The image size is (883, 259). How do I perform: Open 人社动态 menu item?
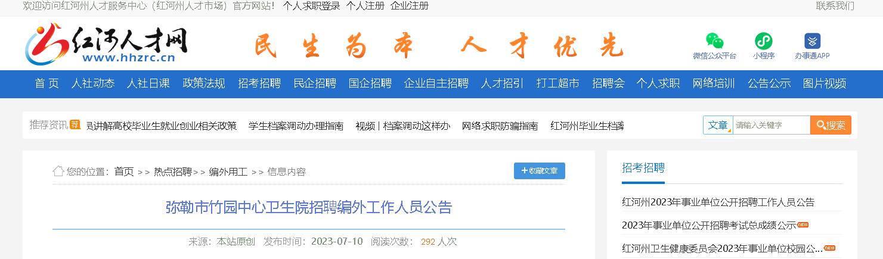click(x=93, y=83)
